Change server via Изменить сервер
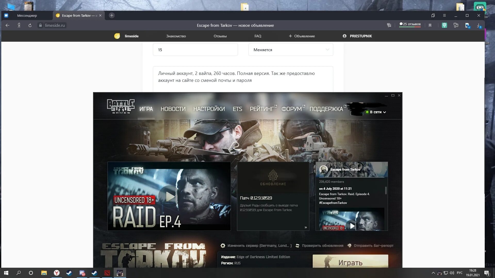The height and width of the screenshot is (278, 495). click(256, 246)
